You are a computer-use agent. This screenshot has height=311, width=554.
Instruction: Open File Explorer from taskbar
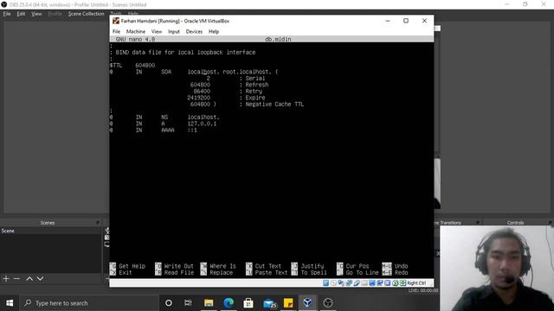click(209, 303)
